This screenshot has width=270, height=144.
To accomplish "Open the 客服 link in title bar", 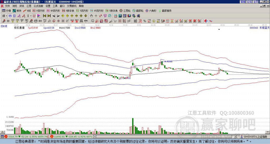I will click(x=243, y=2).
